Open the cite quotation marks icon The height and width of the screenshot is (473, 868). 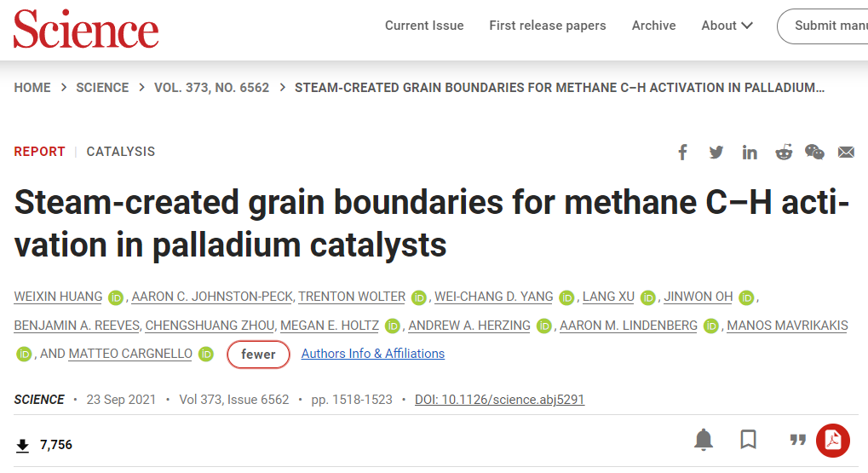tap(797, 441)
